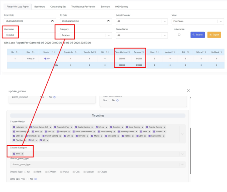
Task: Open the To Date calendar picker icon
Action: tap(109, 21)
